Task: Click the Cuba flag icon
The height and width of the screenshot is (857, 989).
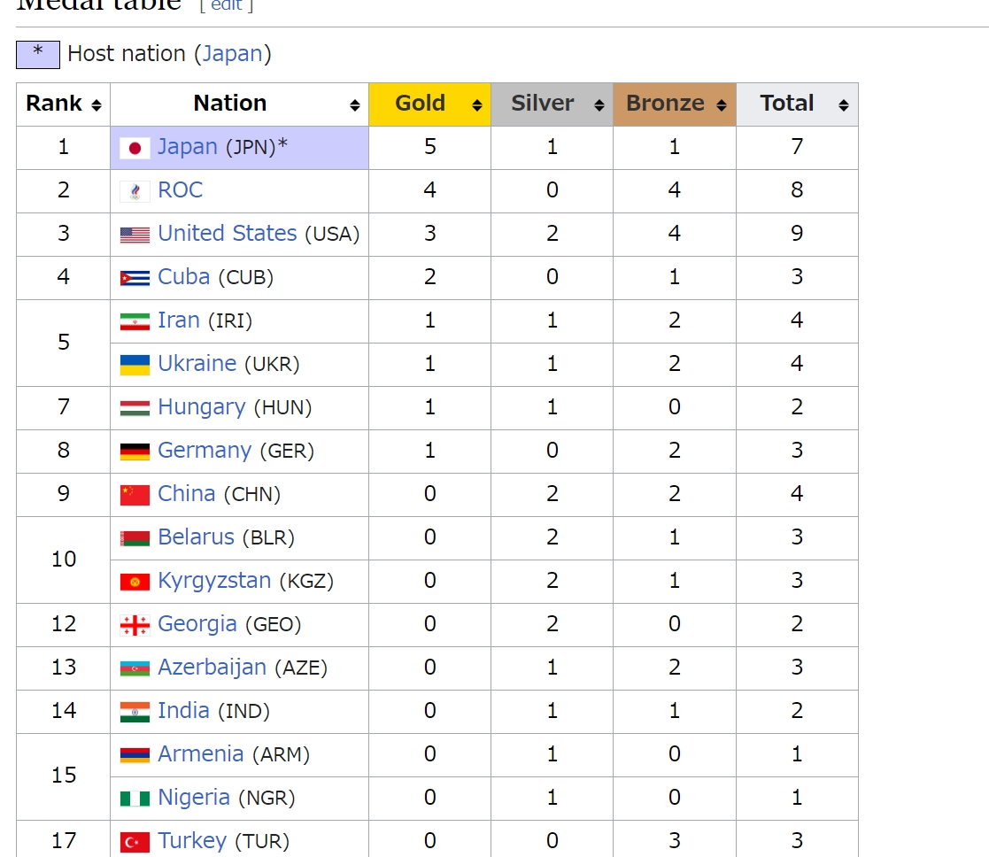Action: (x=135, y=278)
